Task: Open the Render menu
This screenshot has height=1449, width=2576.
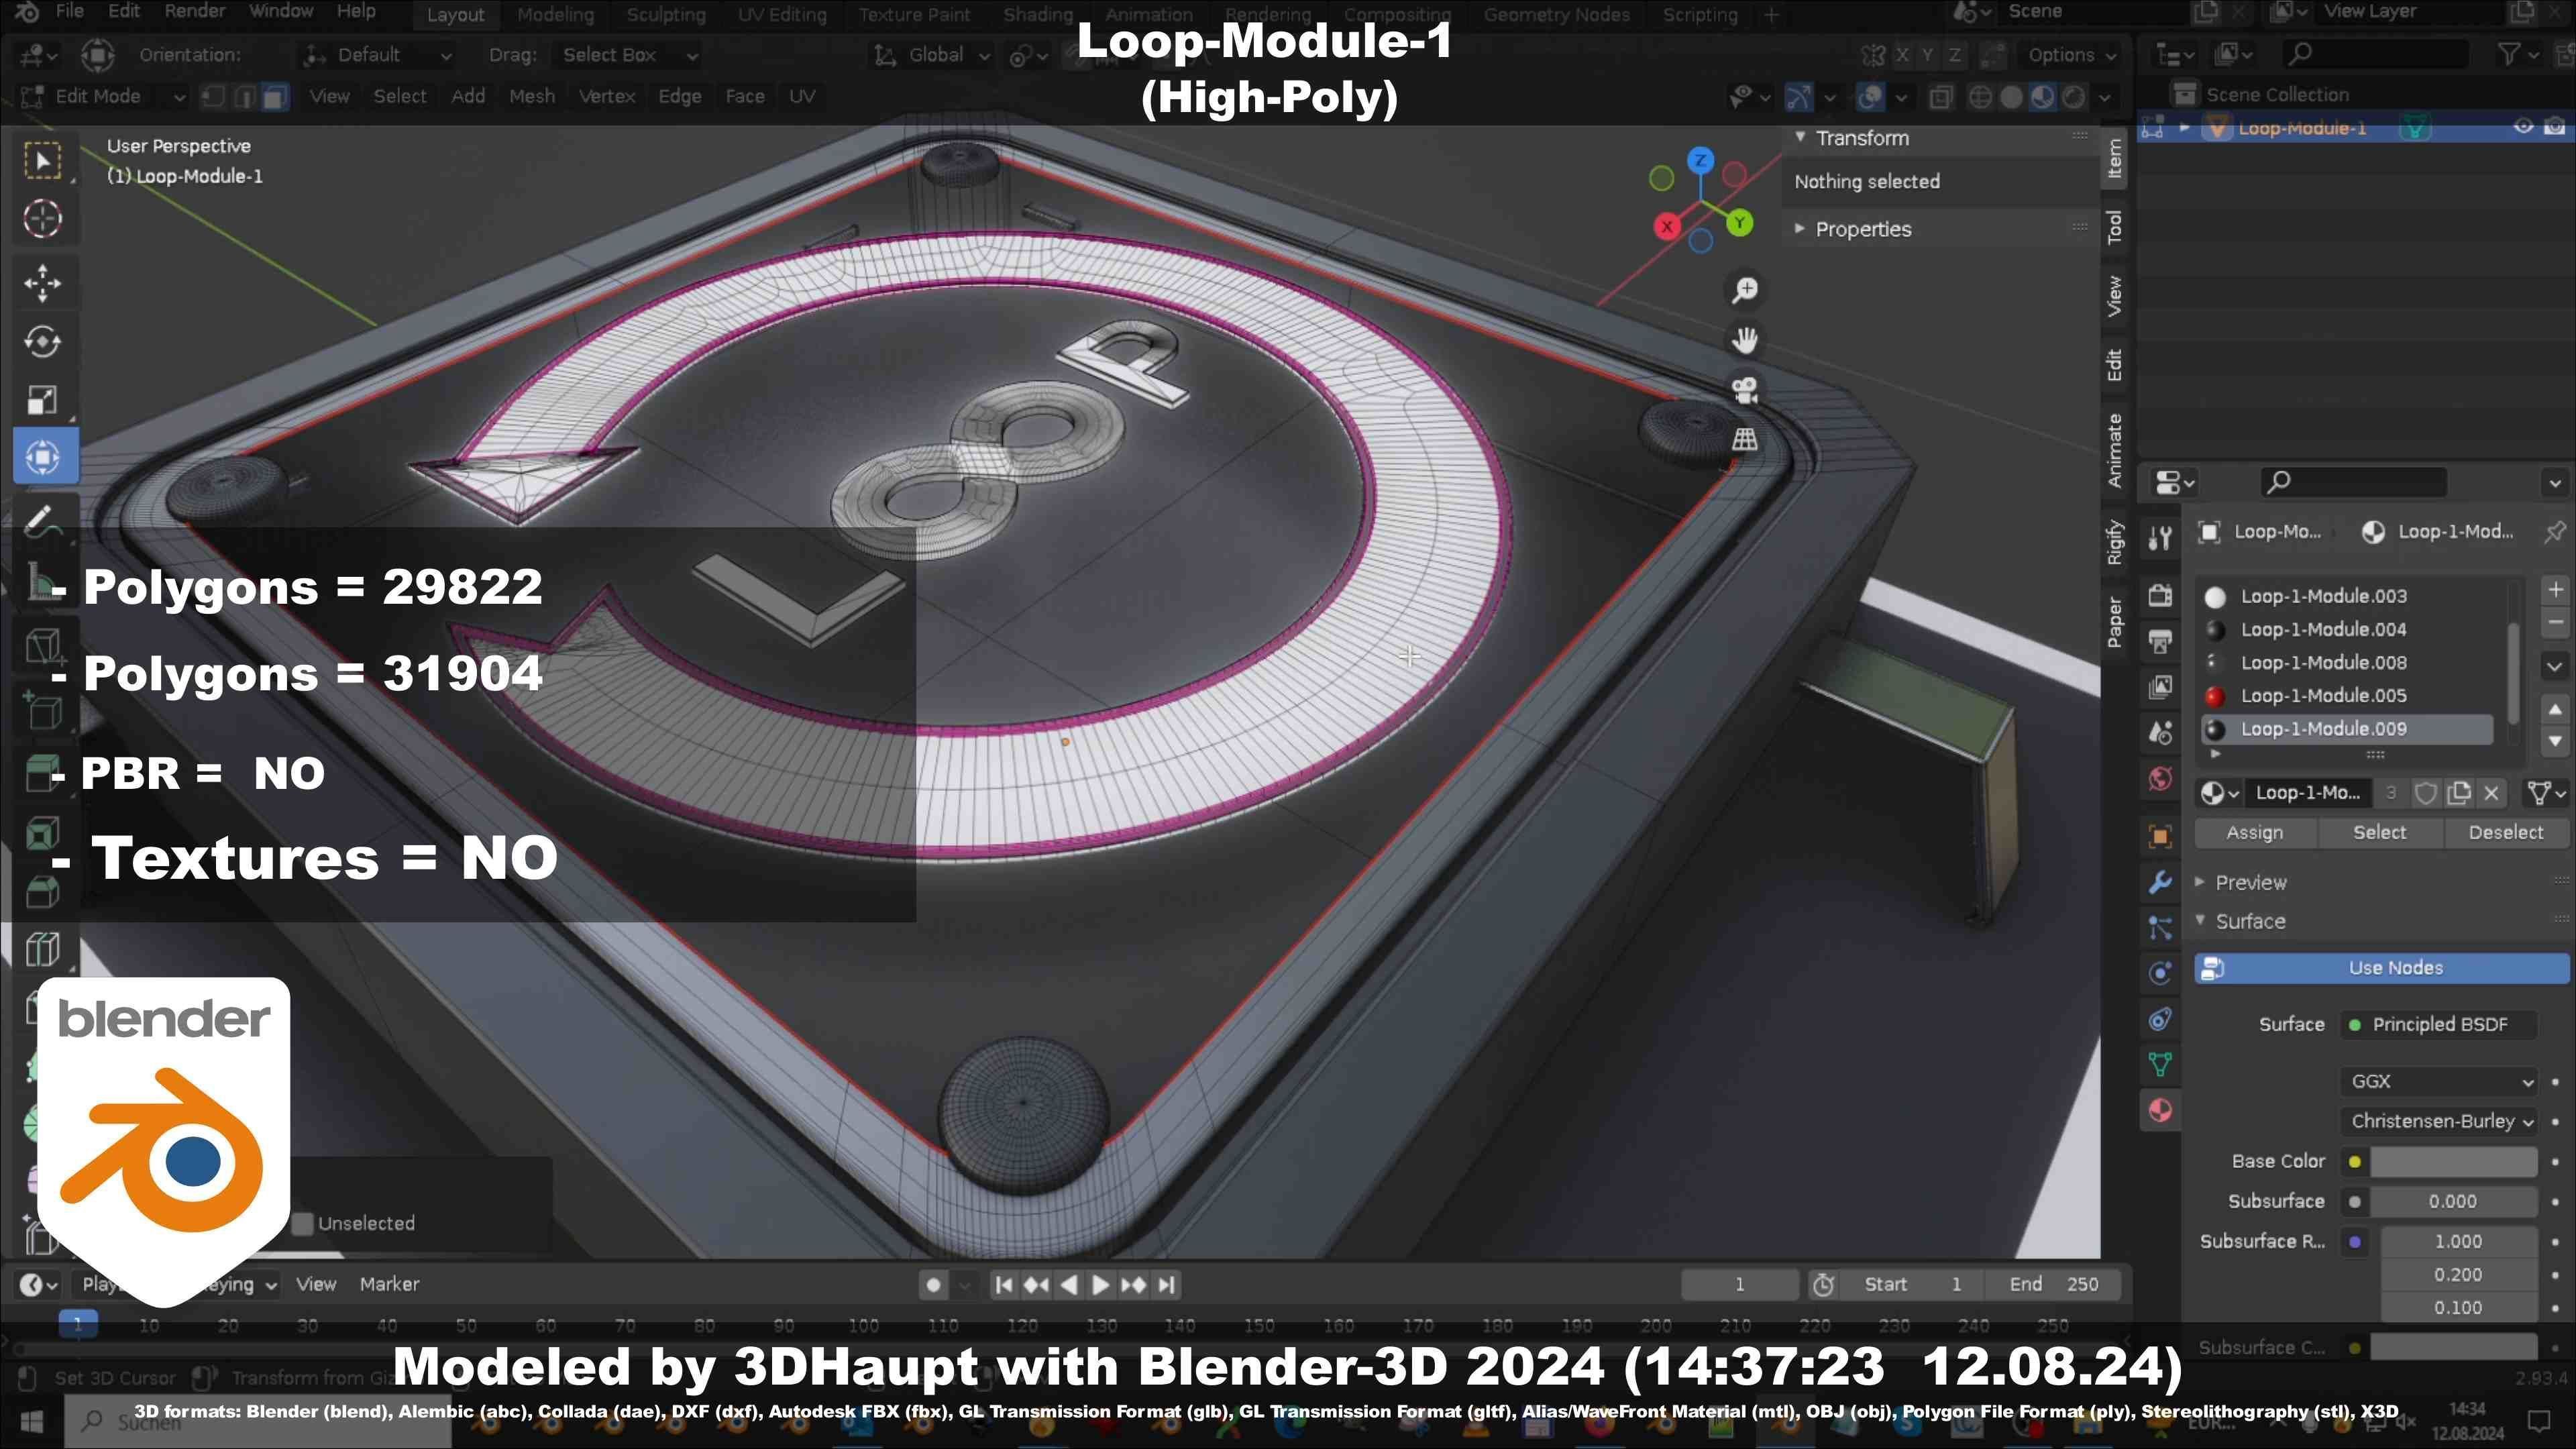Action: (194, 11)
